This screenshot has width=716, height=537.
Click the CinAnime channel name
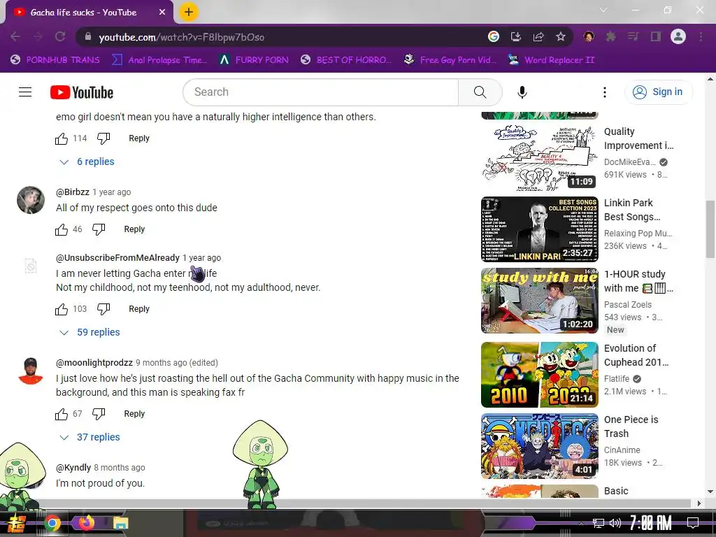pyautogui.click(x=622, y=450)
